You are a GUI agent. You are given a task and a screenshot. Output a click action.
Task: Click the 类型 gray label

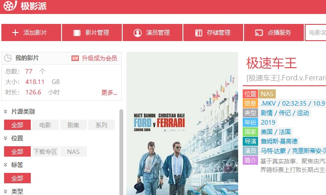250,113
